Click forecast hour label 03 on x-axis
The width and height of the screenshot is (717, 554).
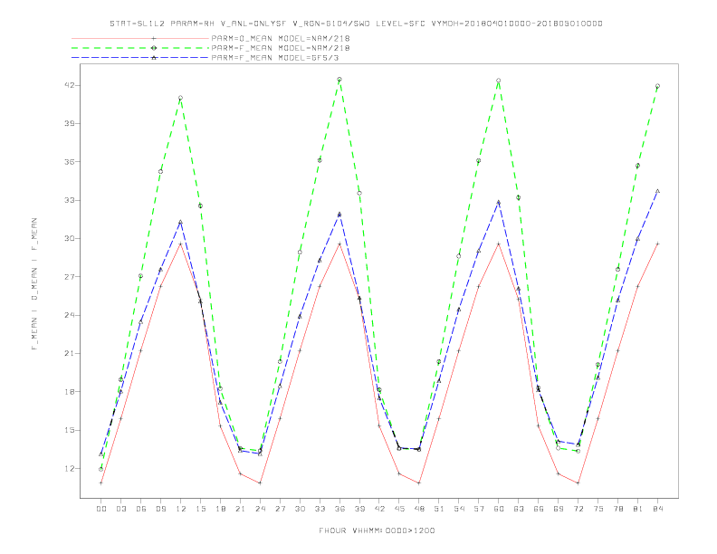(120, 509)
